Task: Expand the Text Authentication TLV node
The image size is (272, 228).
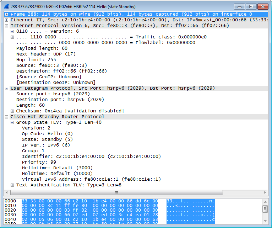Action: [12, 185]
